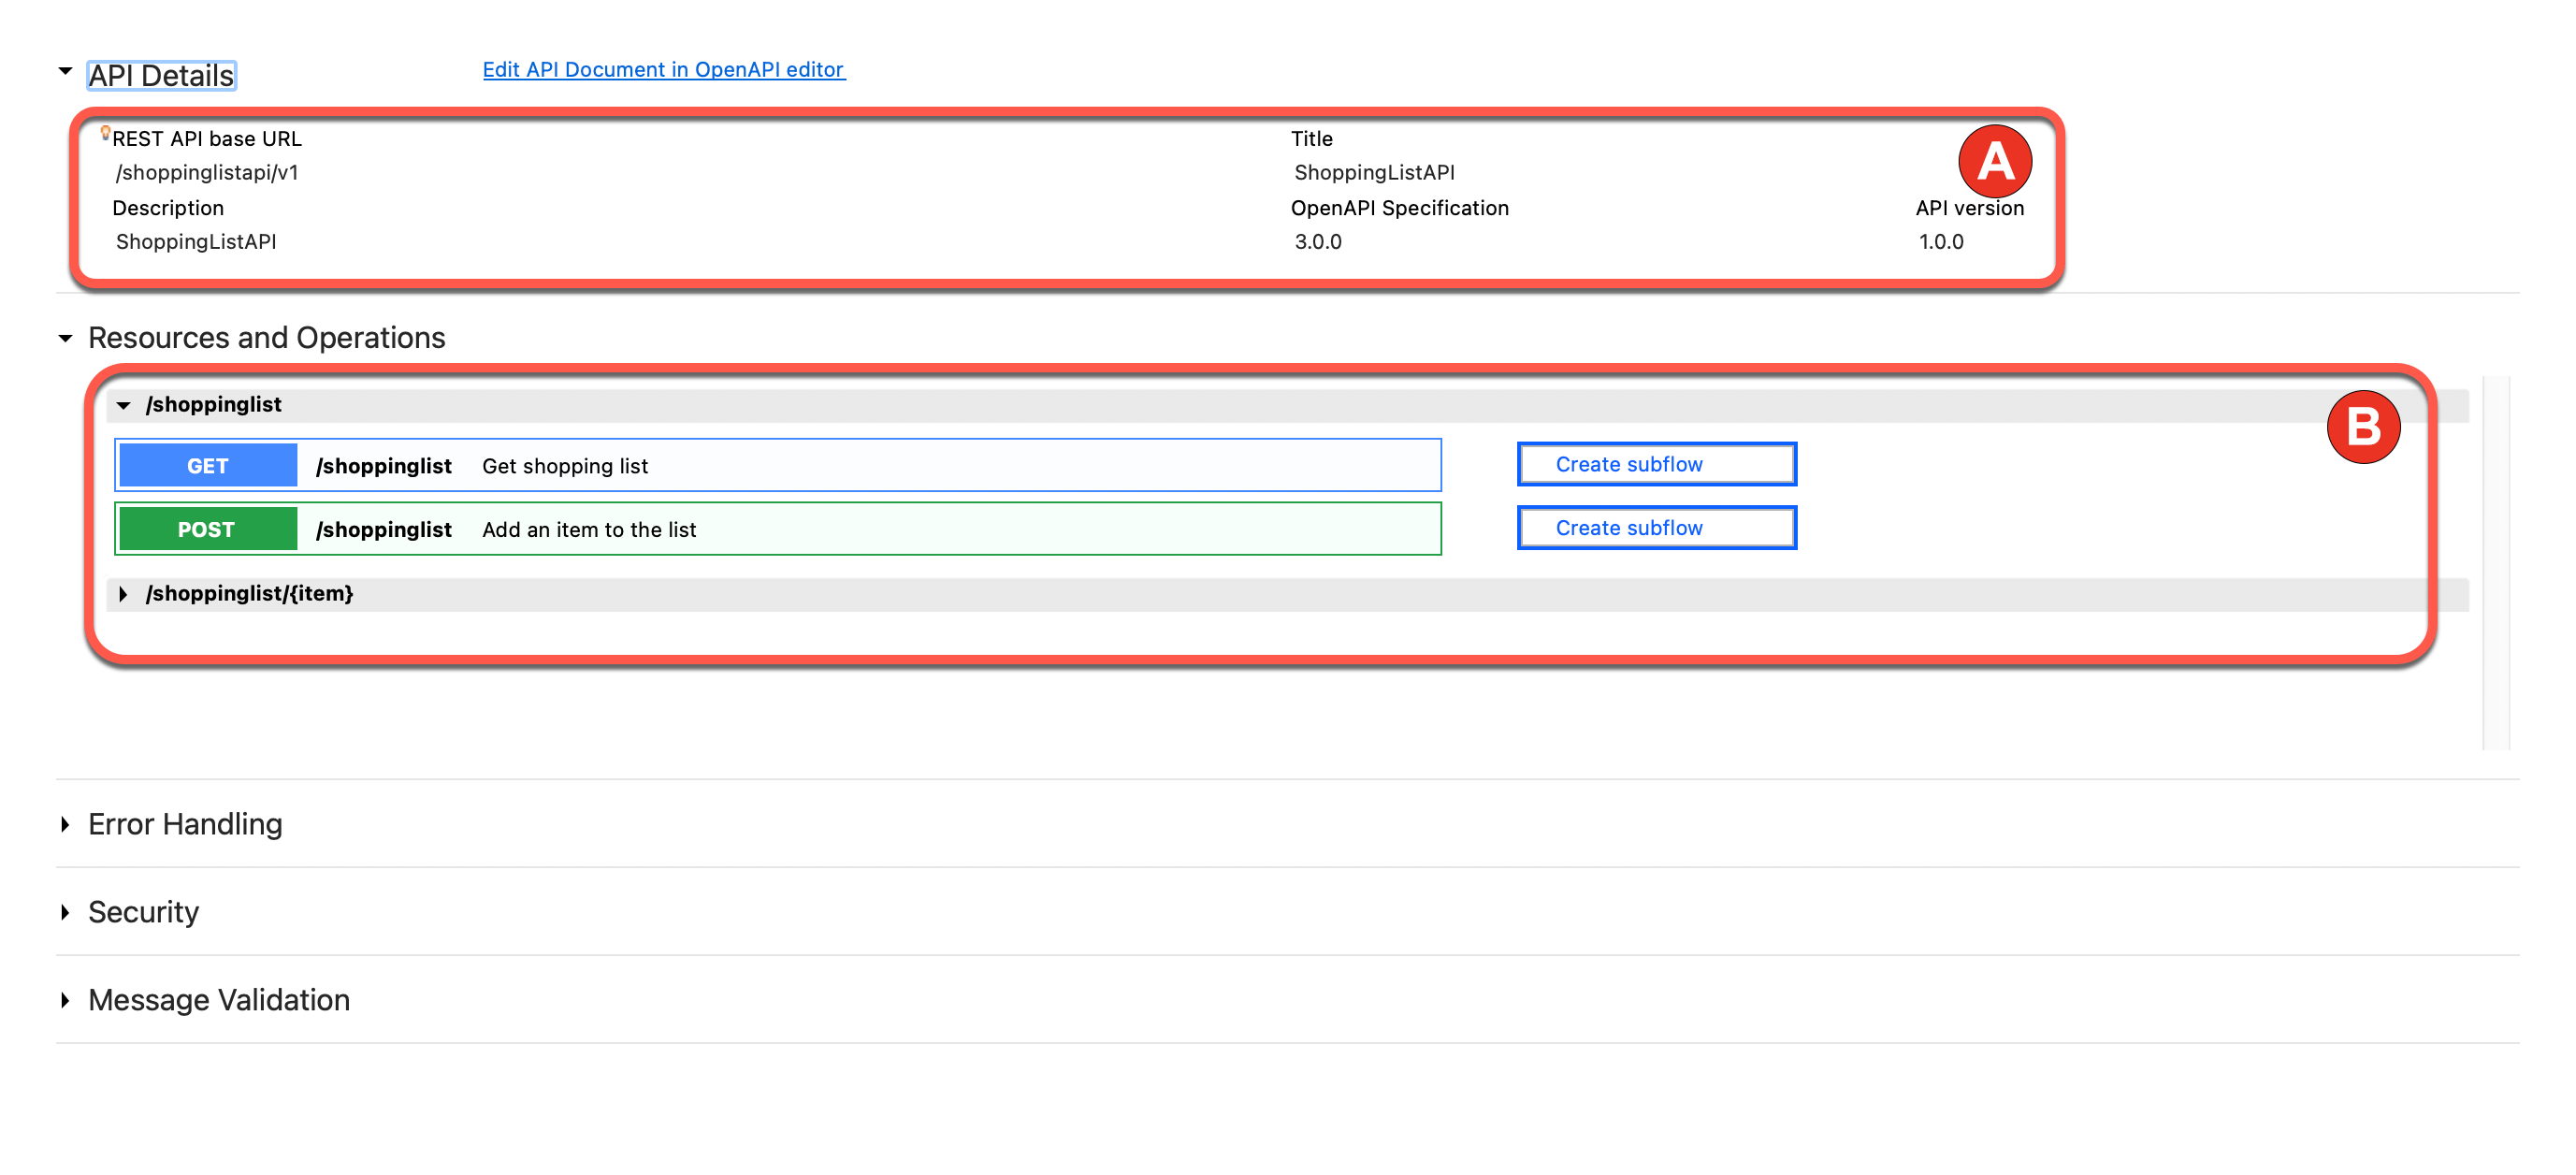The image size is (2576, 1175).
Task: Click the green POST method badge
Action: pos(208,529)
